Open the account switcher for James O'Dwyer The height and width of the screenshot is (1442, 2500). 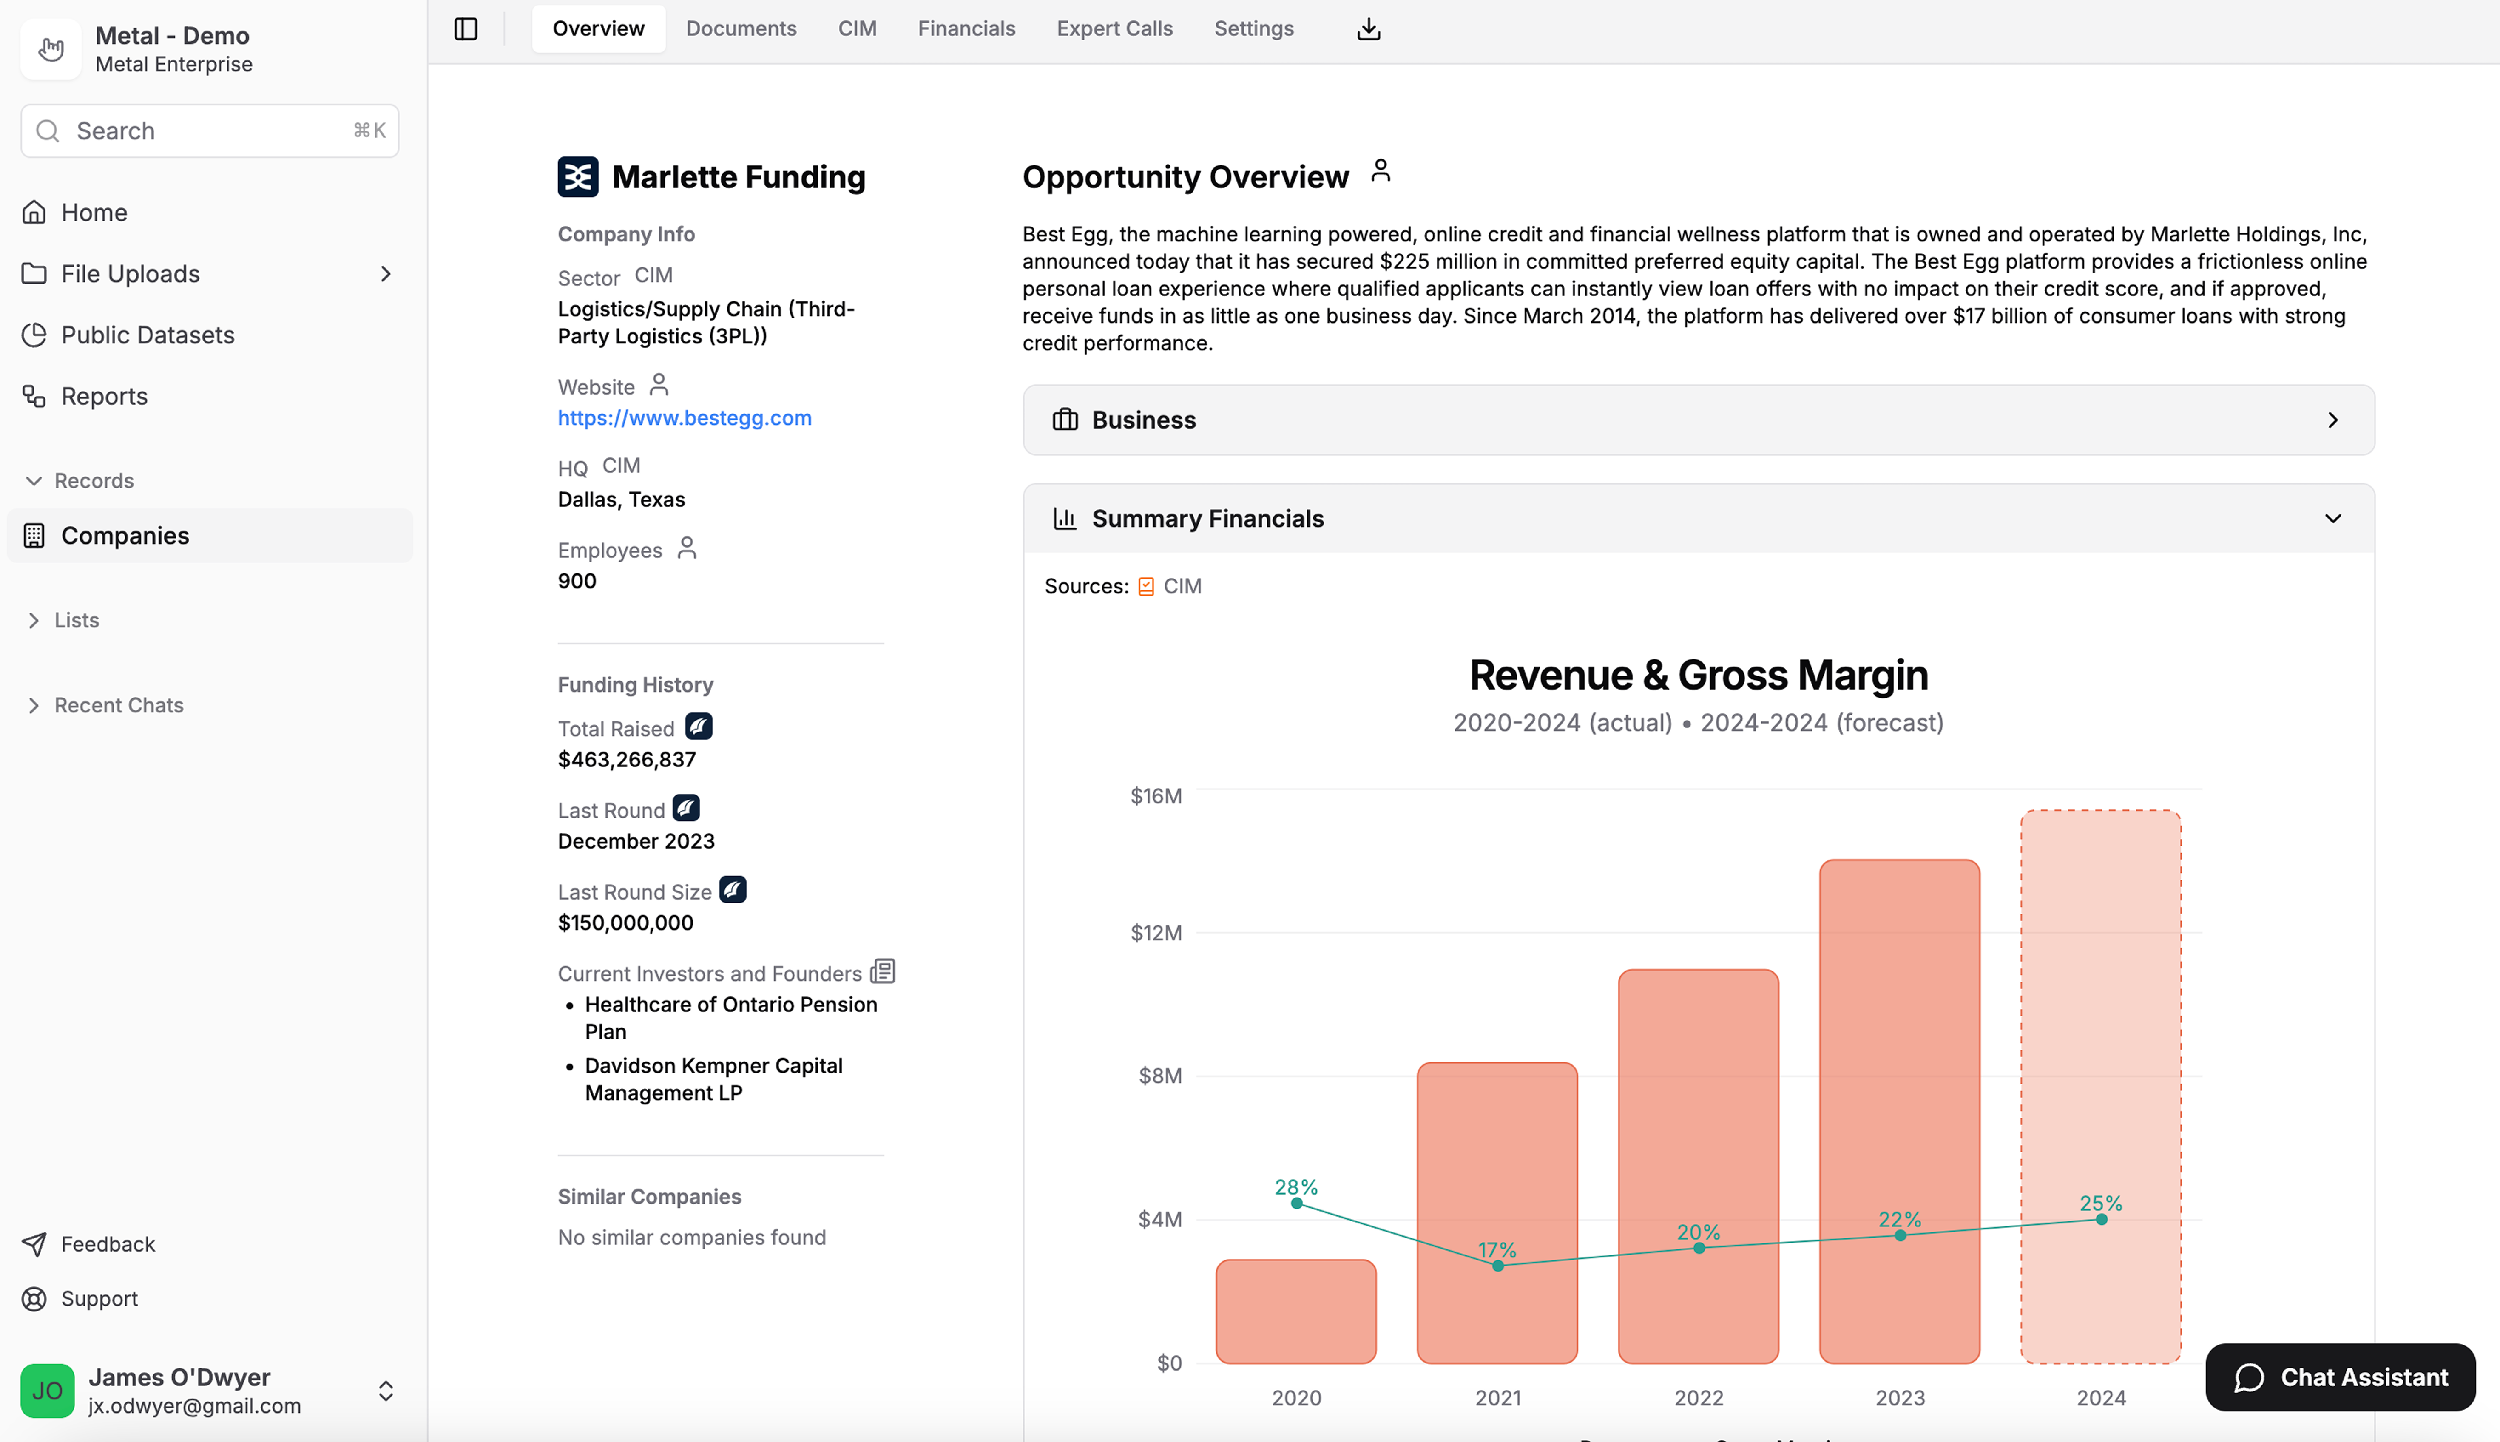[x=385, y=1391]
